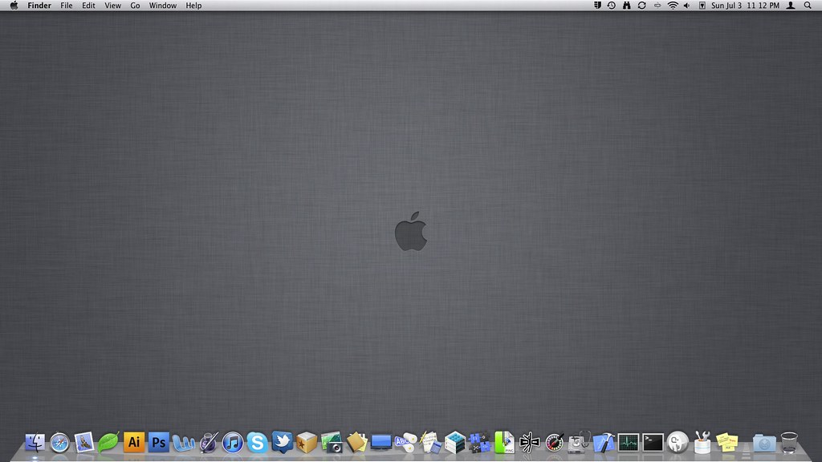Launch the documents and calculator icon
The image size is (822, 462).
click(x=430, y=443)
